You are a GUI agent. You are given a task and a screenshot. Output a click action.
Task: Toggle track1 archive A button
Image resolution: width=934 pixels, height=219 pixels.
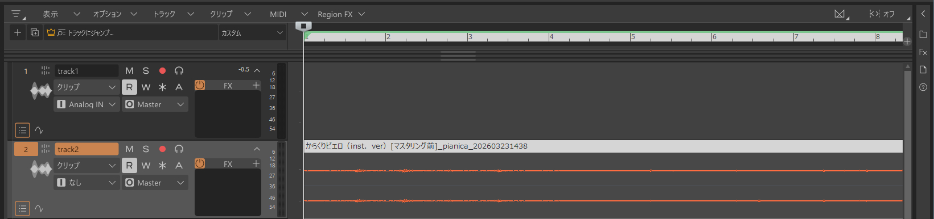[179, 87]
